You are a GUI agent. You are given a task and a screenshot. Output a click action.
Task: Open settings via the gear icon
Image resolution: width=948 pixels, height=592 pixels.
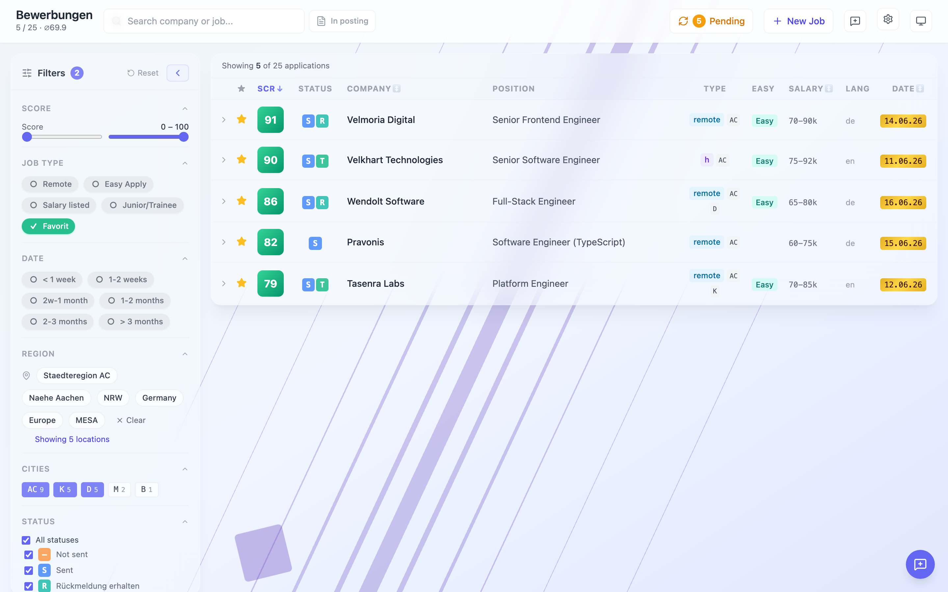[x=888, y=20]
